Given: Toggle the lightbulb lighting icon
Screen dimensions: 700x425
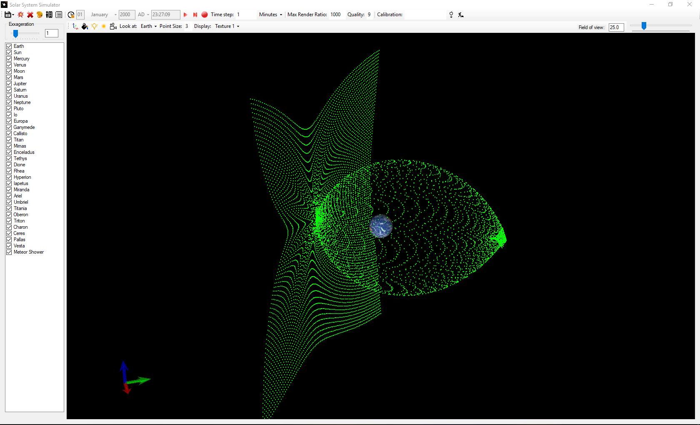Looking at the screenshot, I should [x=95, y=26].
